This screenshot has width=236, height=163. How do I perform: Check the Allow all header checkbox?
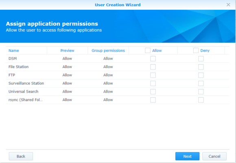coord(148,51)
